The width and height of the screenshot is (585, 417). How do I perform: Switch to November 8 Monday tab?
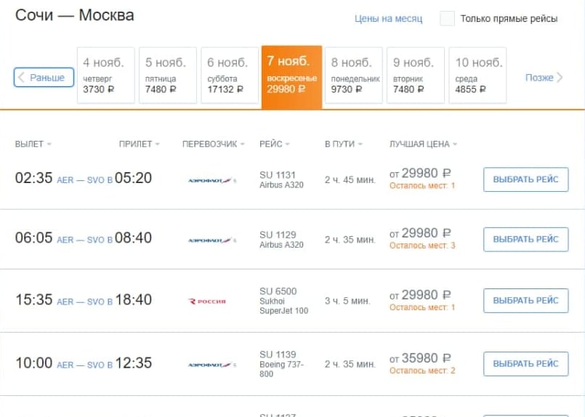(355, 76)
